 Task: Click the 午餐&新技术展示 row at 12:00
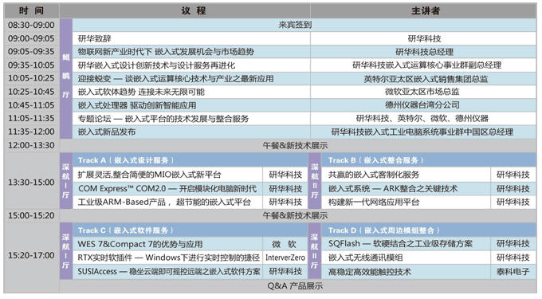[x=298, y=146]
